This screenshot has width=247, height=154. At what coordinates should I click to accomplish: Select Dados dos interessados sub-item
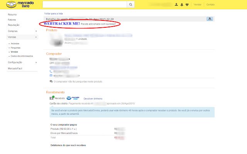coord(22,56)
